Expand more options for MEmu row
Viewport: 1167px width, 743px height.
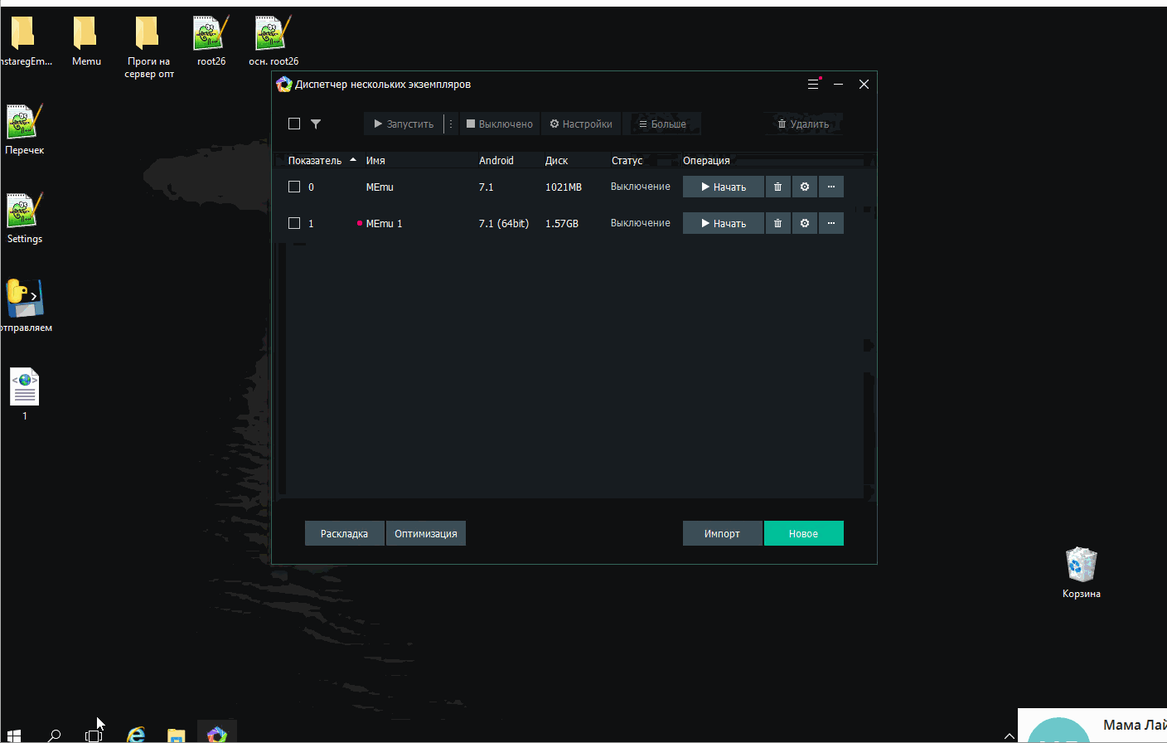pos(831,187)
